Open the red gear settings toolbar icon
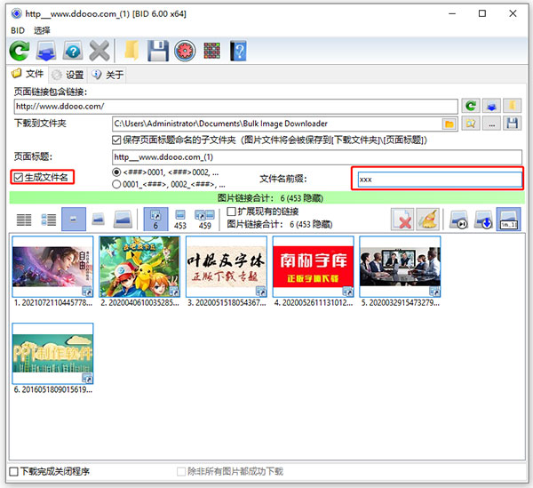Viewport: 533px width, 488px height. [185, 51]
